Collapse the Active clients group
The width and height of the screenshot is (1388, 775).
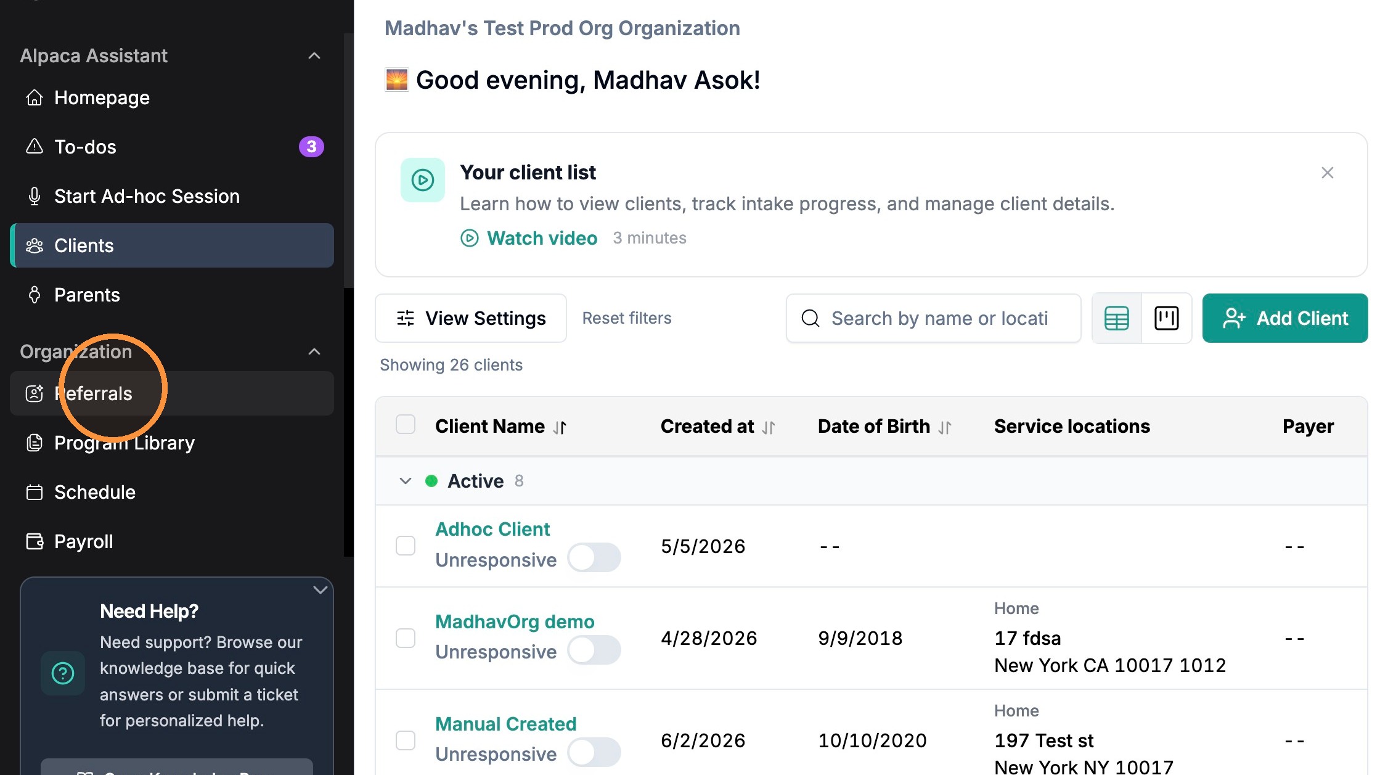coord(405,481)
